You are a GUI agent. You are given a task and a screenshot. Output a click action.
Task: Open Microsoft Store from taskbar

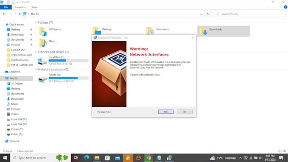(107, 158)
